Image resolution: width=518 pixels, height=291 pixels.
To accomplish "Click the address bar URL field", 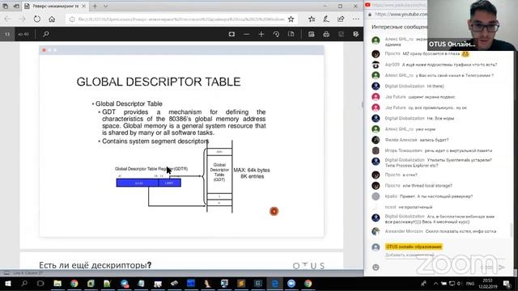I will [181, 19].
